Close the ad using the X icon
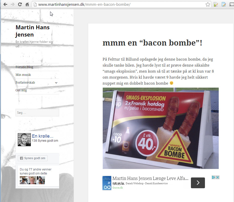234x202 pixels. (217, 177)
